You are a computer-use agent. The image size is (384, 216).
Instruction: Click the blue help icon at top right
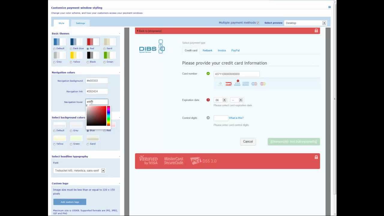point(329,7)
